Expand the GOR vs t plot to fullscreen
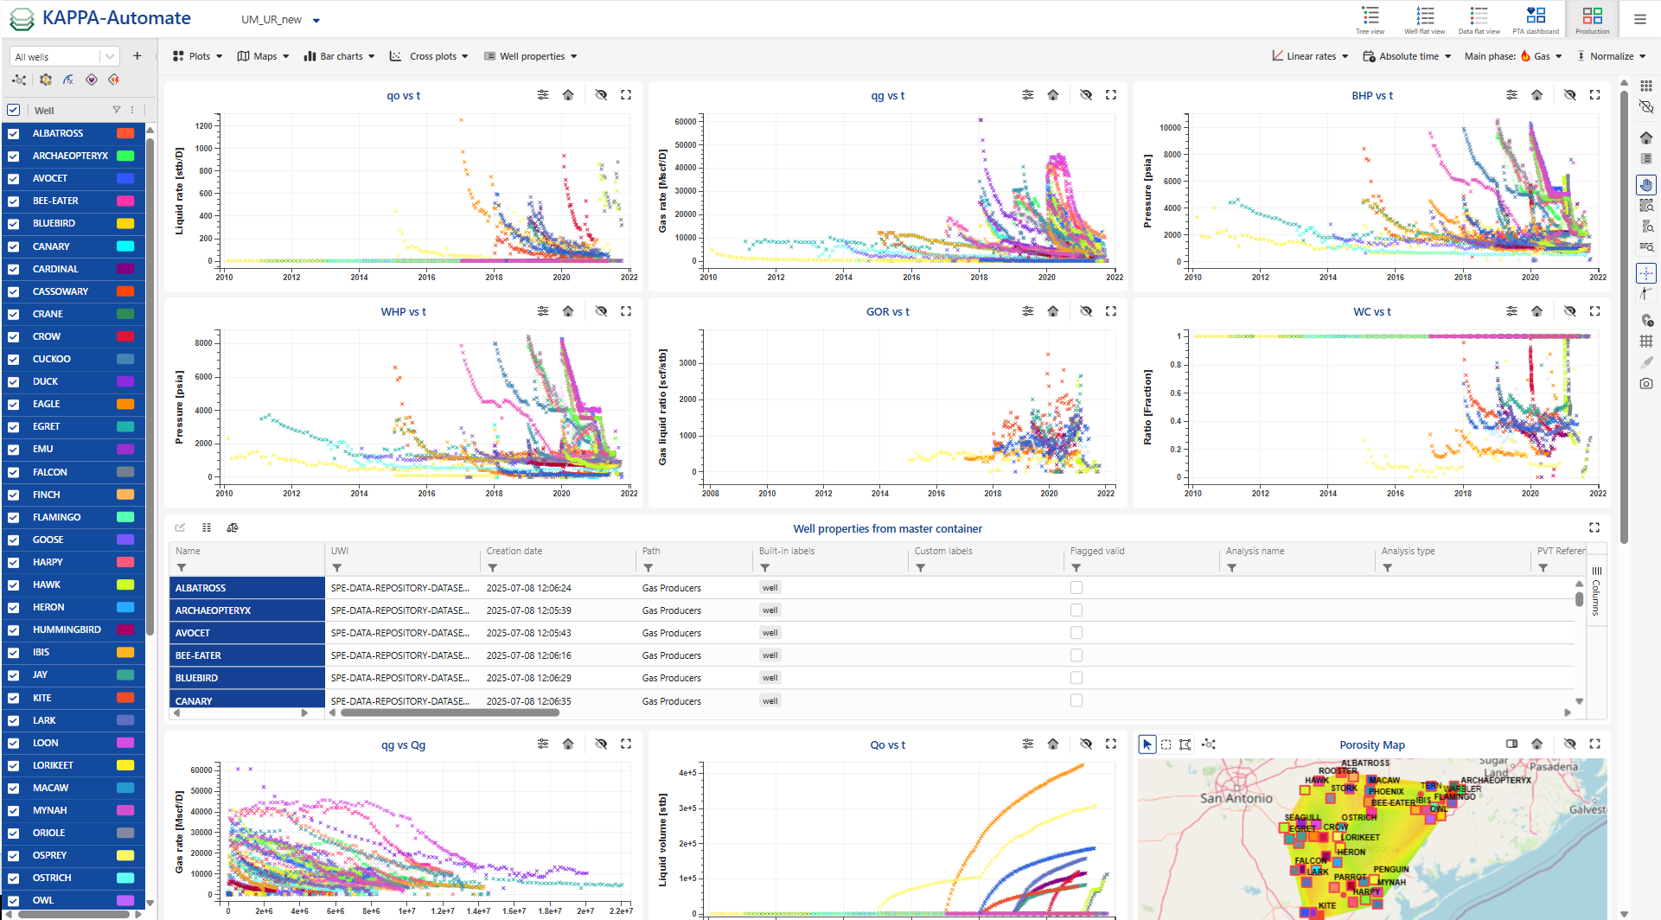The width and height of the screenshot is (1661, 920). tap(1110, 311)
